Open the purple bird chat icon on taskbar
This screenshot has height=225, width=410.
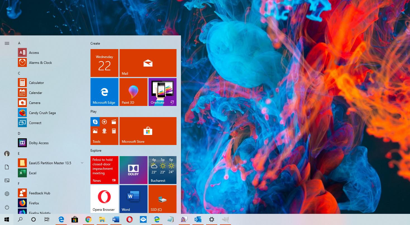(184, 219)
